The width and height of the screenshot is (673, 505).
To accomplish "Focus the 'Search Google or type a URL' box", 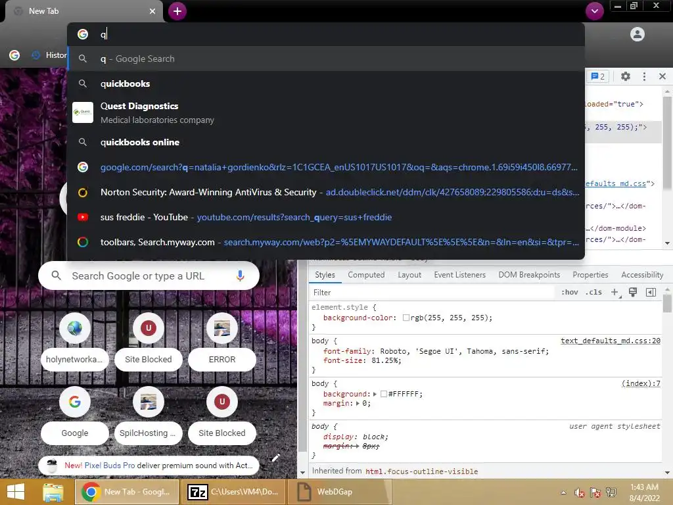I will (x=149, y=276).
